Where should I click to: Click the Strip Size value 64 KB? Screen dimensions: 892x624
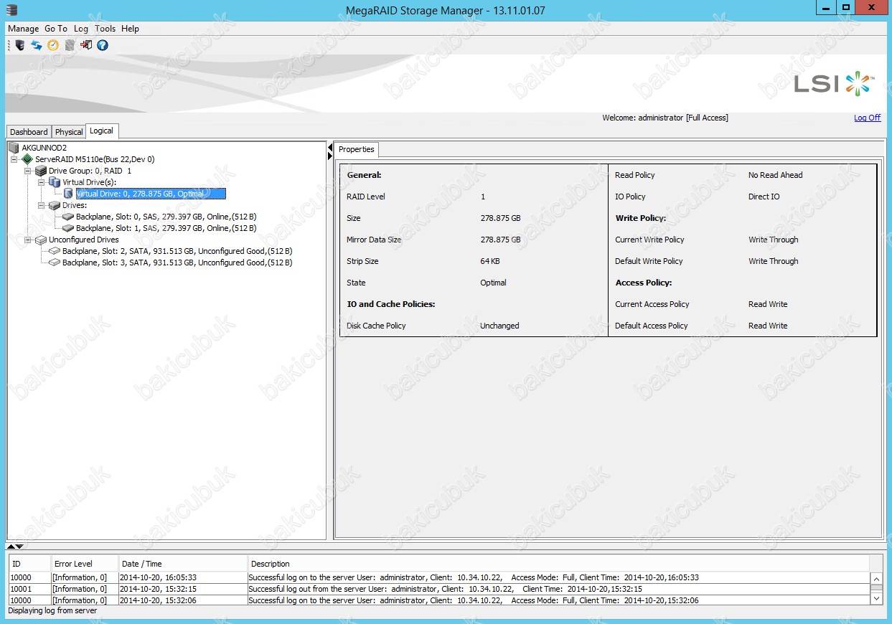(x=490, y=261)
